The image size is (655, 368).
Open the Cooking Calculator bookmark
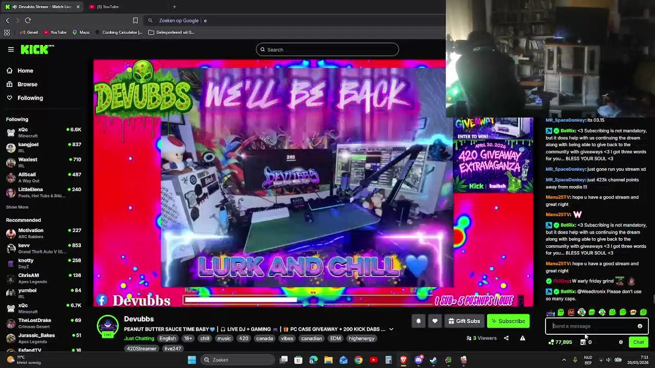tap(118, 32)
